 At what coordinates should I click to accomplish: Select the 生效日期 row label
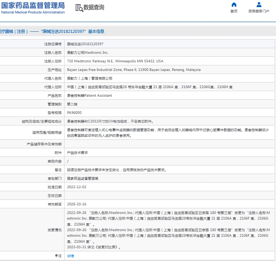[x=54, y=196]
